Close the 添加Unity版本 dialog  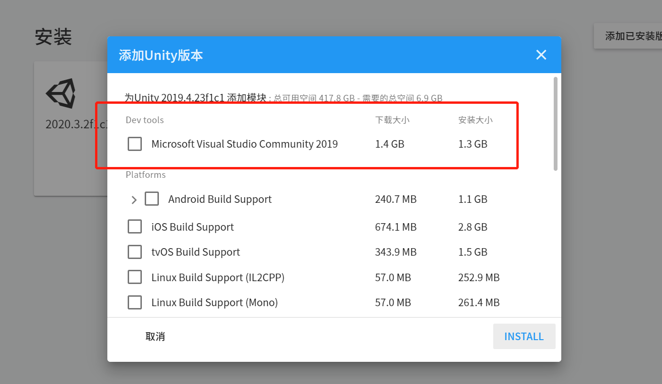[541, 55]
